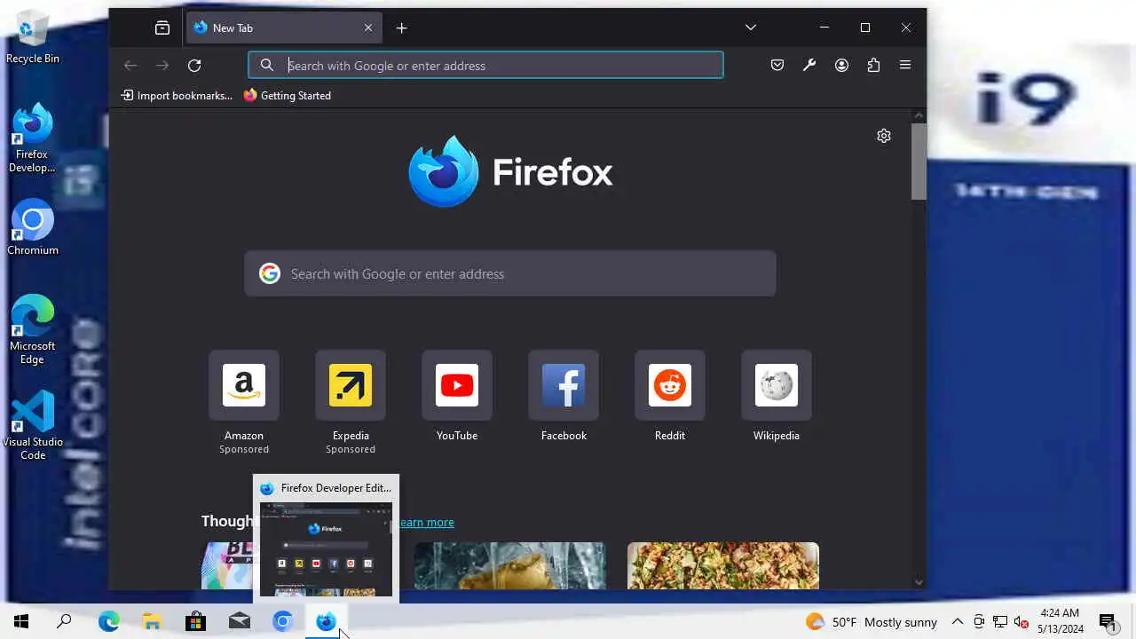This screenshot has width=1136, height=639.
Task: Personalize new tab with gear icon
Action: click(x=884, y=136)
